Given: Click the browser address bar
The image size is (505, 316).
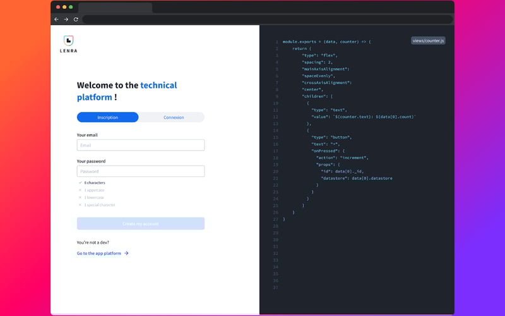Looking at the screenshot, I should (267, 20).
